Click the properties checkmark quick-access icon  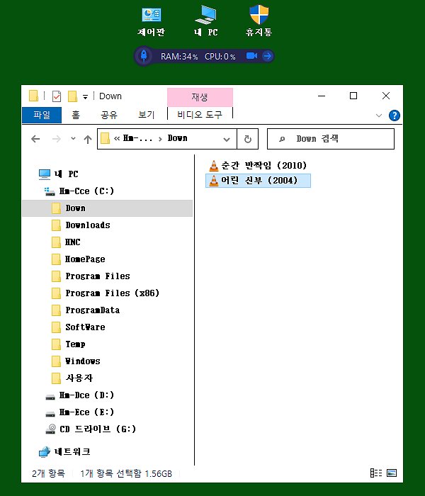point(57,96)
